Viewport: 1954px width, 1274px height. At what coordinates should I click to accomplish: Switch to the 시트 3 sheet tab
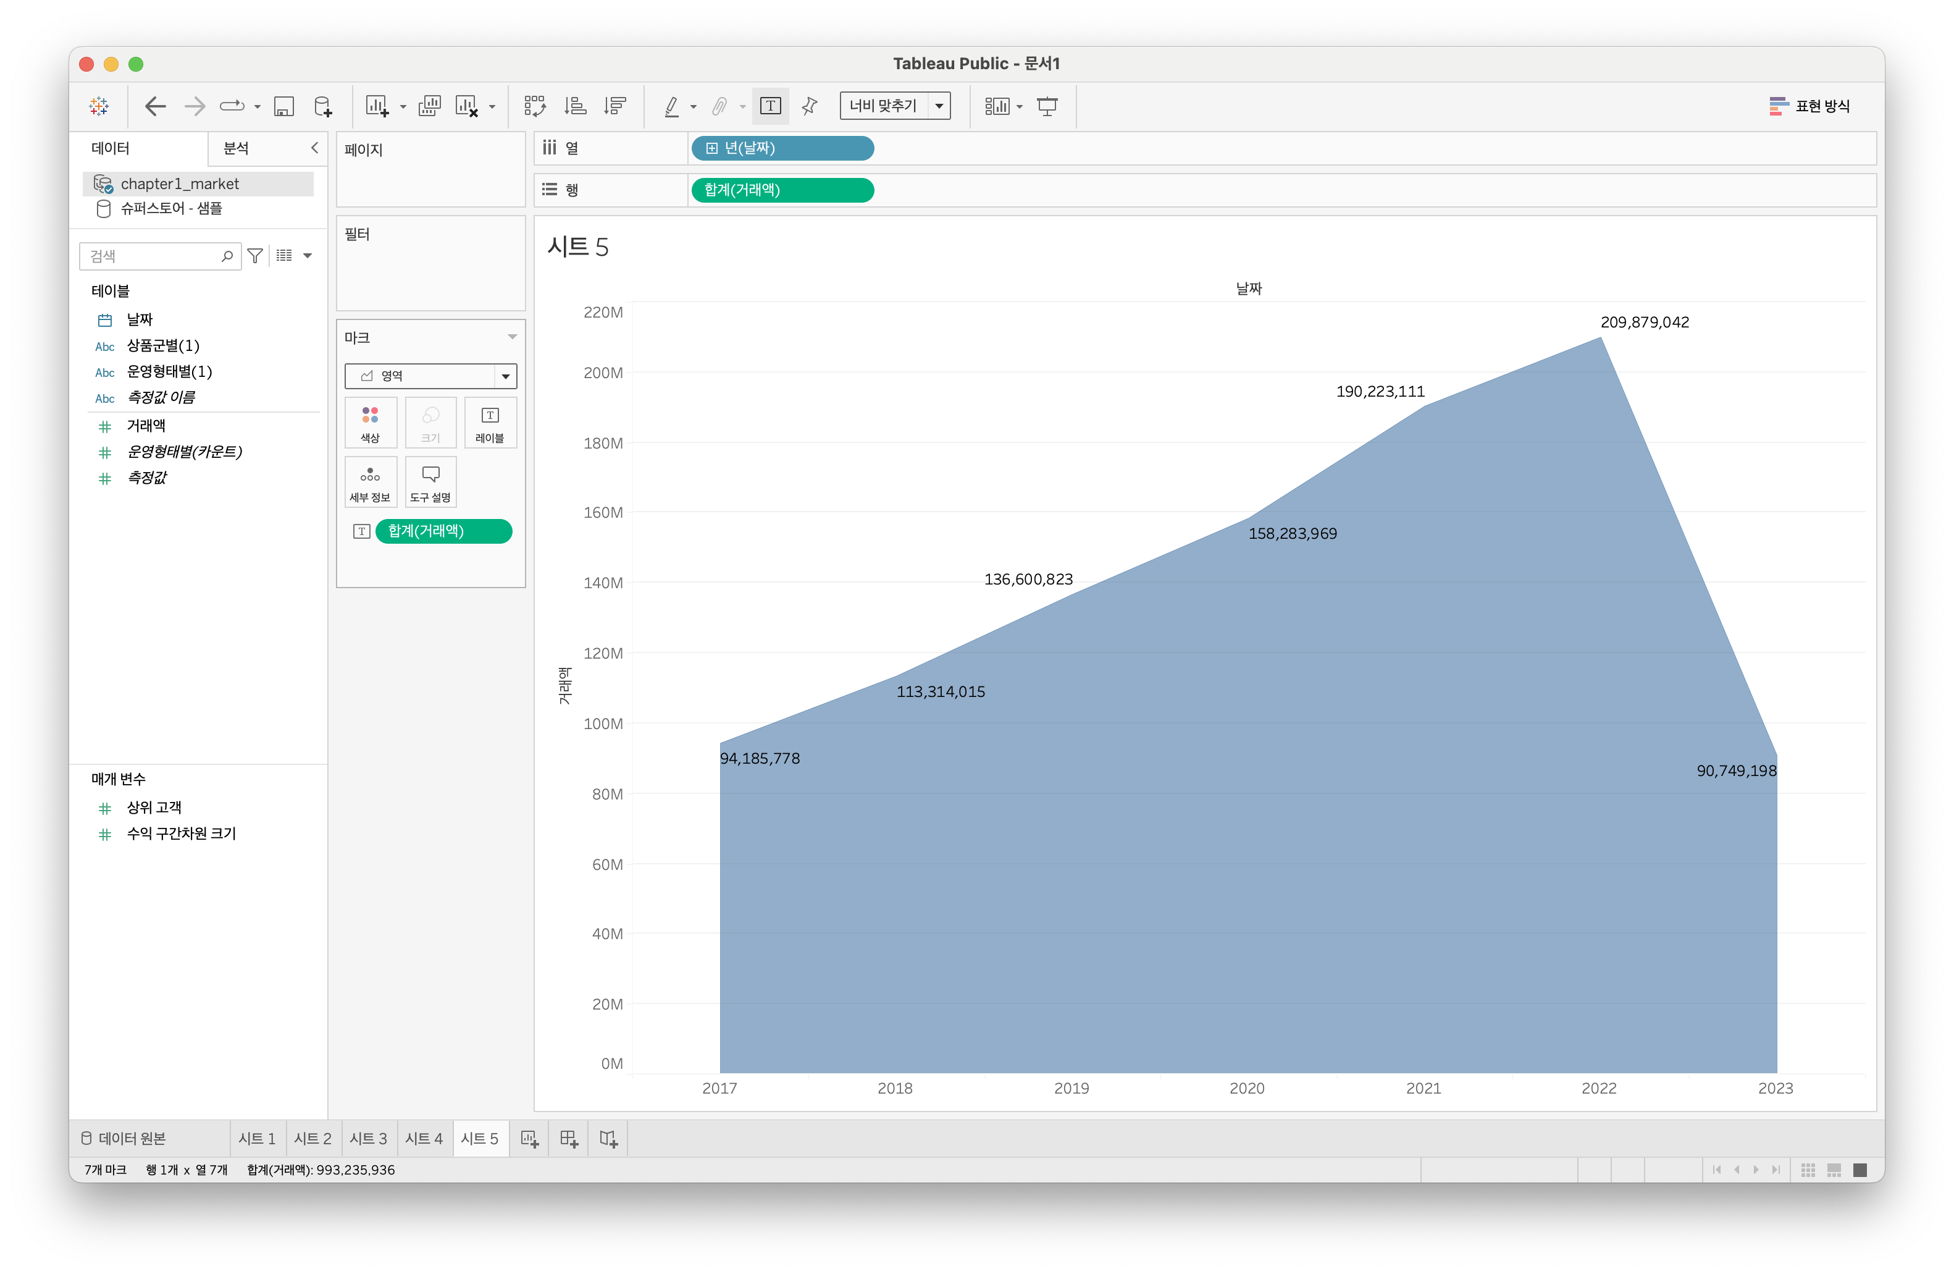[x=368, y=1139]
